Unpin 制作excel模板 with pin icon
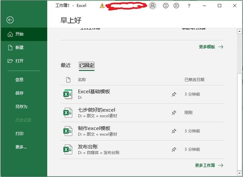The width and height of the screenshot is (243, 177). tap(174, 131)
